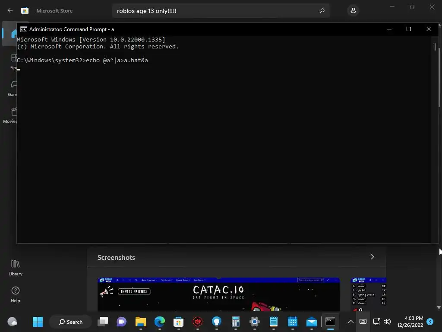Click the Microsoft Store logo icon
This screenshot has height=332, width=442.
tap(25, 11)
